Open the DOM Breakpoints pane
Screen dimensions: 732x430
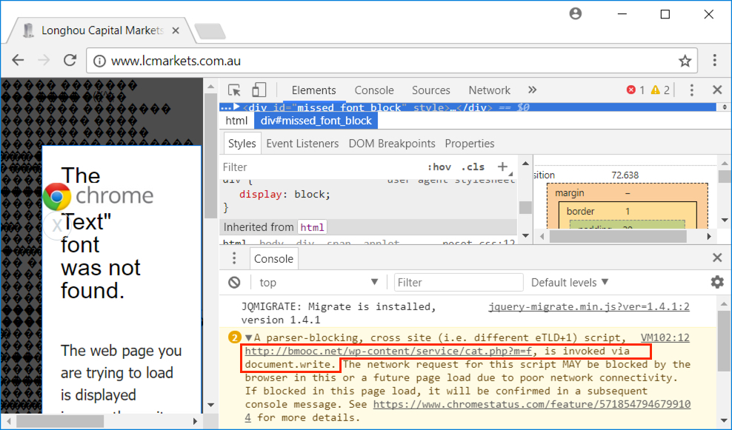(x=392, y=144)
